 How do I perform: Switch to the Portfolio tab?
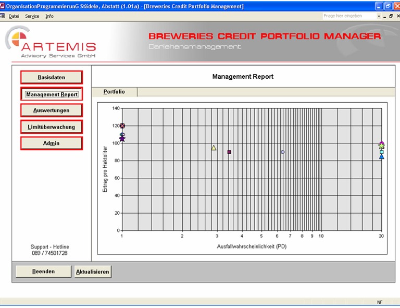[x=114, y=92]
